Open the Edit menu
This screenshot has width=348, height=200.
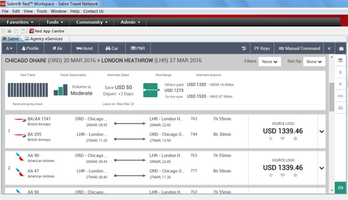point(16,11)
